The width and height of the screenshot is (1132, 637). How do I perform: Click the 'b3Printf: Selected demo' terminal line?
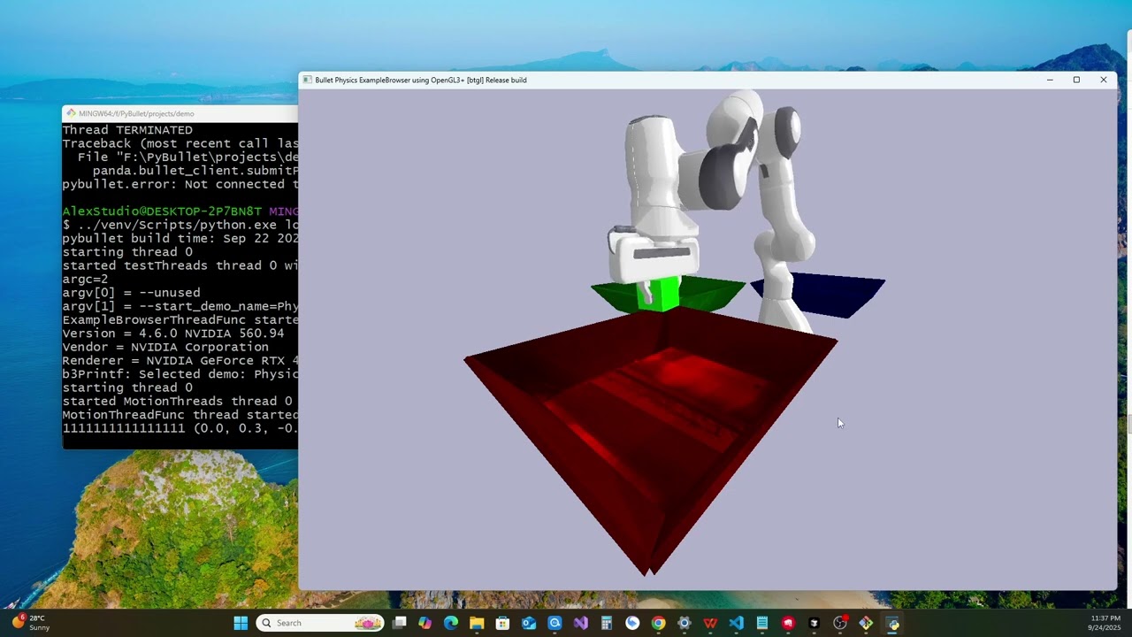(180, 374)
